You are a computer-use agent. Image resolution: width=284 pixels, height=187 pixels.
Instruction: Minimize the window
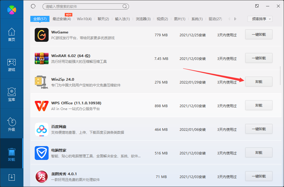tap(268, 6)
